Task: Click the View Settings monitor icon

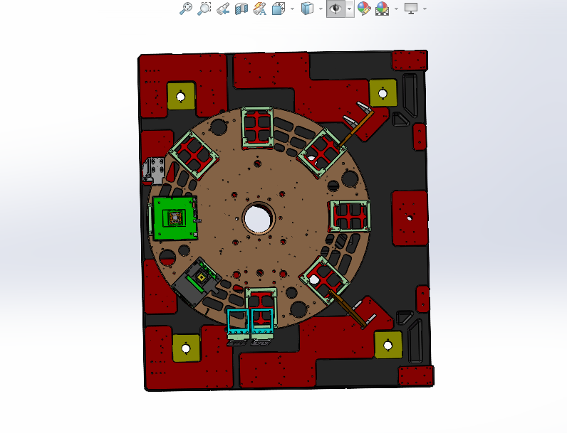Action: coord(411,9)
